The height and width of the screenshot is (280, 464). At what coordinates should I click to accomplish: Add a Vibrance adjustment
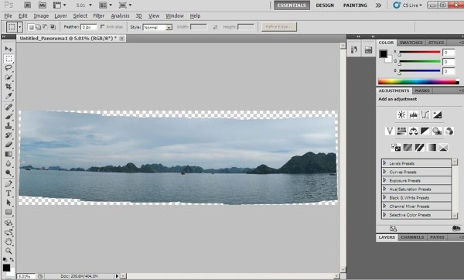click(390, 131)
